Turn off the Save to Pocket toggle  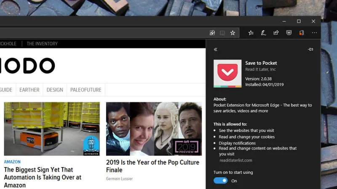[220, 181]
